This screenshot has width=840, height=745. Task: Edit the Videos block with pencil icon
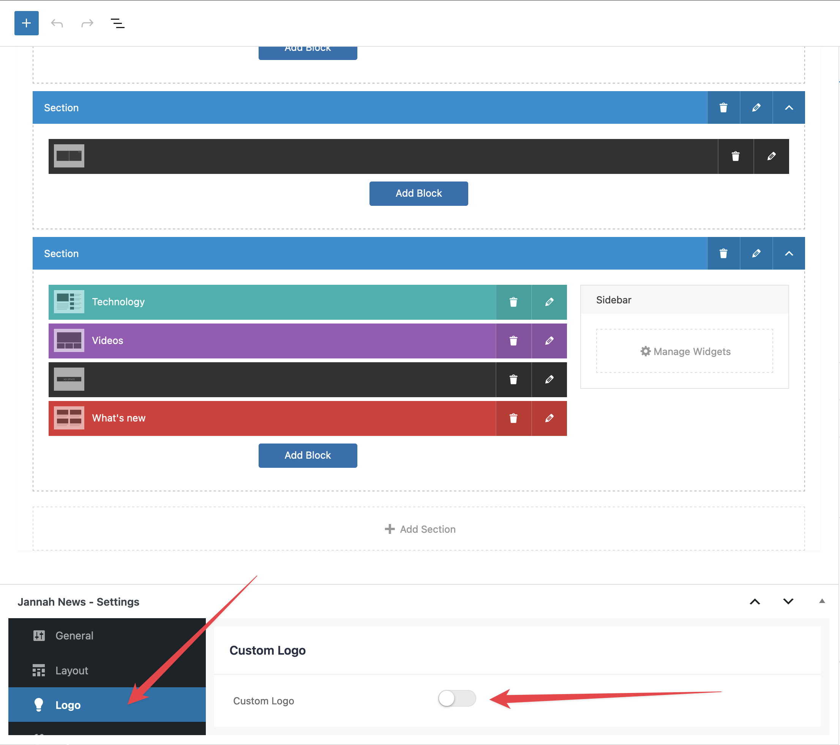point(549,341)
